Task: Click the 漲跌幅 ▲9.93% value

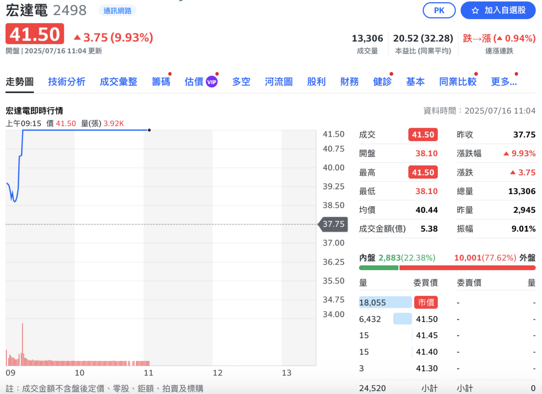Action: tap(519, 154)
